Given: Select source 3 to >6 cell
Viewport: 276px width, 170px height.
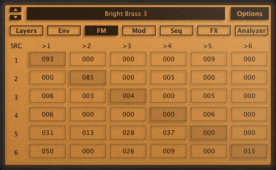Looking at the screenshot, I should click(249, 96).
